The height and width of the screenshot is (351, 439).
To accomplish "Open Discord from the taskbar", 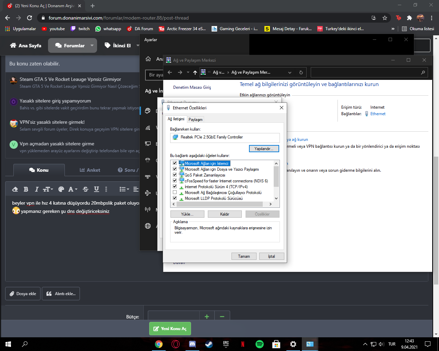I will pos(192,344).
